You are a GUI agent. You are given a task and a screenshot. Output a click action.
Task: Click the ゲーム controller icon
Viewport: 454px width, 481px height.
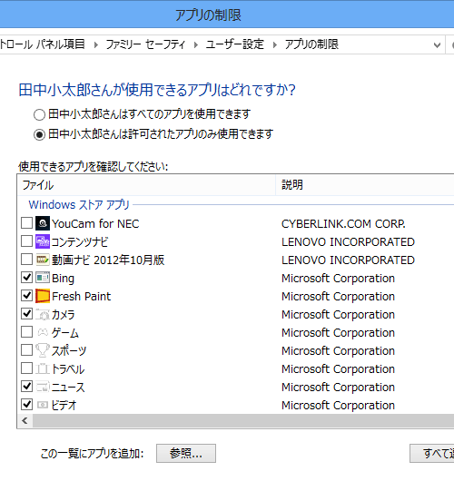pyautogui.click(x=43, y=332)
